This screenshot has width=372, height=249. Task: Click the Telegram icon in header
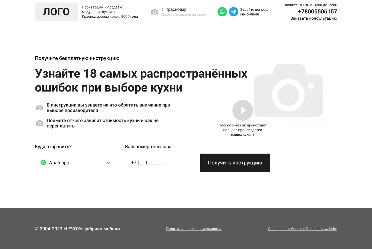click(x=234, y=12)
